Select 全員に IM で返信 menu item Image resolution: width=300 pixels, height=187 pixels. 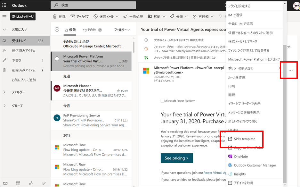tap(255, 24)
